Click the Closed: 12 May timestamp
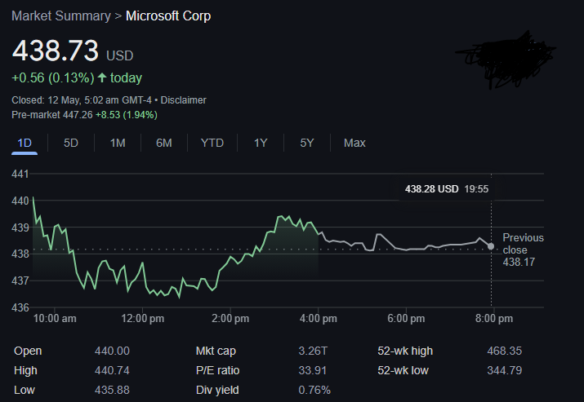584x402 pixels. click(81, 100)
